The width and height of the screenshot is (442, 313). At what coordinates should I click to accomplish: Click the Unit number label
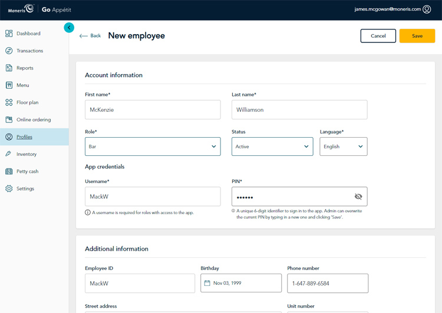click(301, 306)
